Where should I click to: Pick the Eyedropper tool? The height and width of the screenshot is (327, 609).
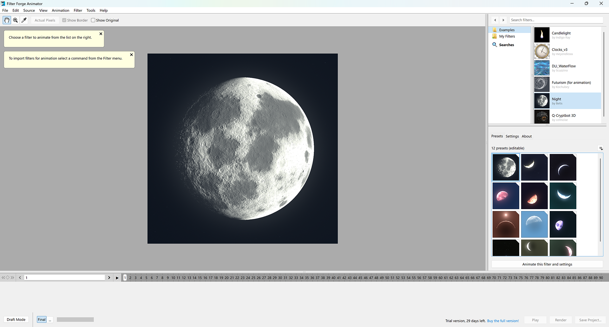pyautogui.click(x=24, y=20)
